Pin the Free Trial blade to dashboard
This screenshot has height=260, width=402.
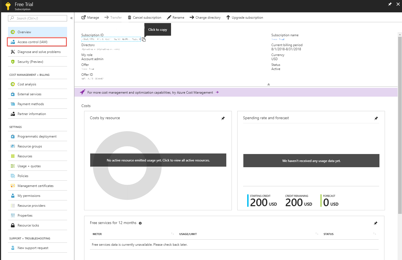click(x=390, y=4)
